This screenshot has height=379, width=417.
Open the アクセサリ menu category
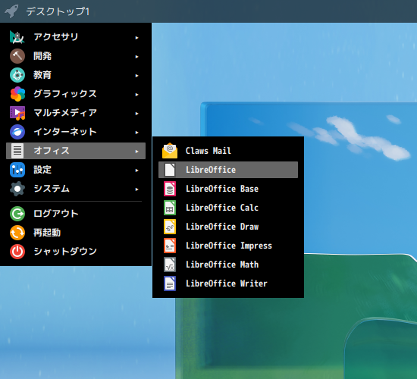point(76,37)
